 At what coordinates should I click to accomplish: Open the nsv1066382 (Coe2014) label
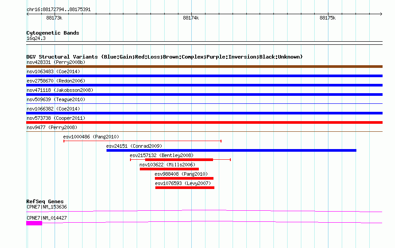click(53, 109)
